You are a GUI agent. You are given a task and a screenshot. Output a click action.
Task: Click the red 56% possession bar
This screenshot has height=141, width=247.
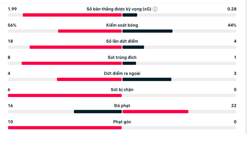point(90,31)
